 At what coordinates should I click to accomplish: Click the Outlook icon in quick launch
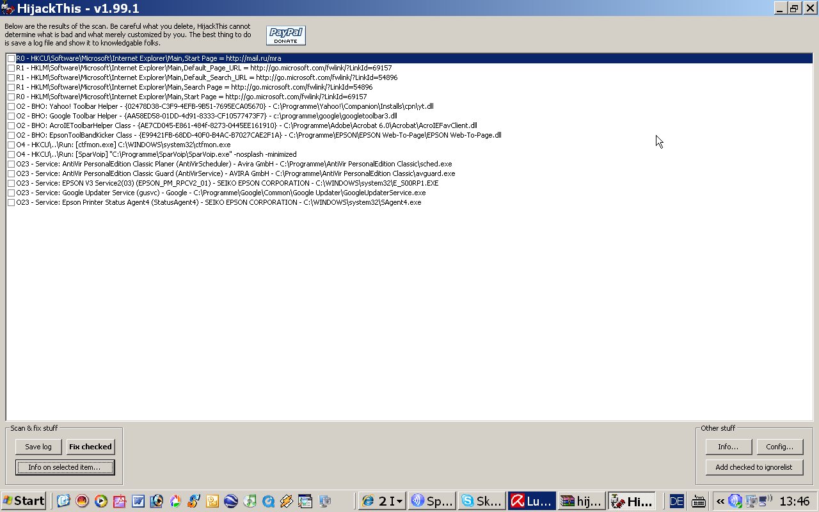coord(212,501)
